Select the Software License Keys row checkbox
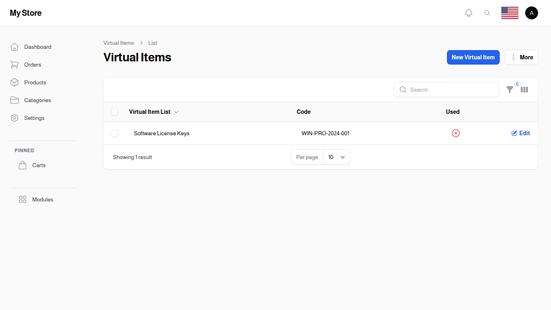The width and height of the screenshot is (551, 310). pyautogui.click(x=115, y=133)
